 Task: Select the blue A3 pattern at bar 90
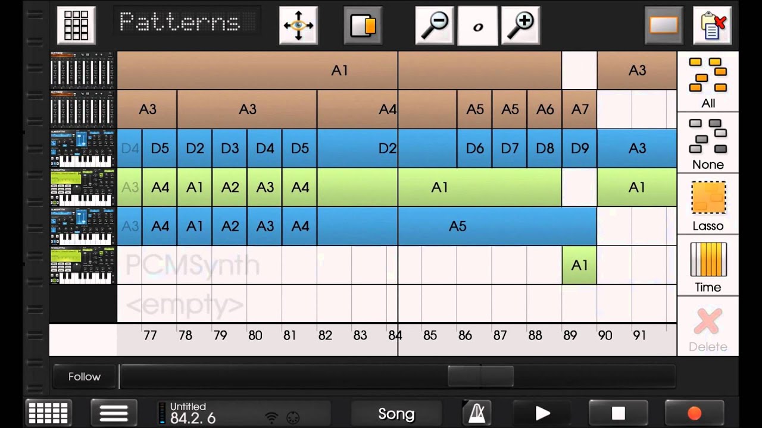[x=637, y=148]
